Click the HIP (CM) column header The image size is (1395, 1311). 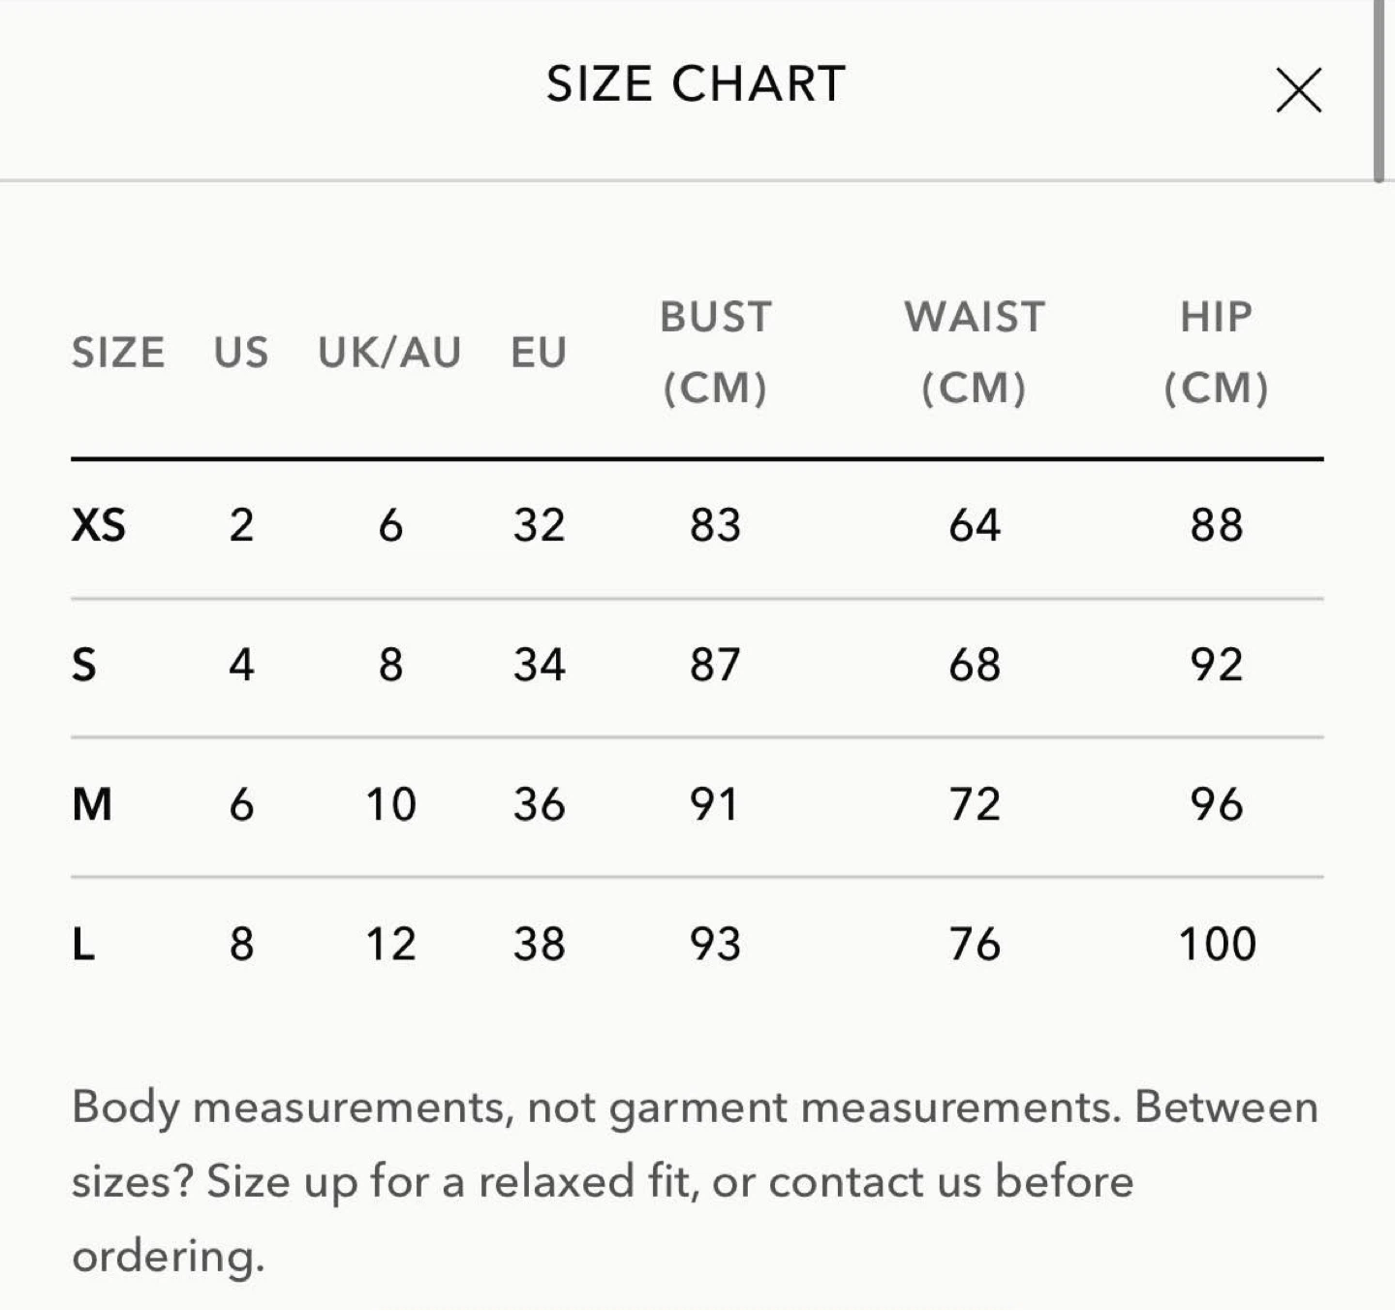coord(1217,353)
